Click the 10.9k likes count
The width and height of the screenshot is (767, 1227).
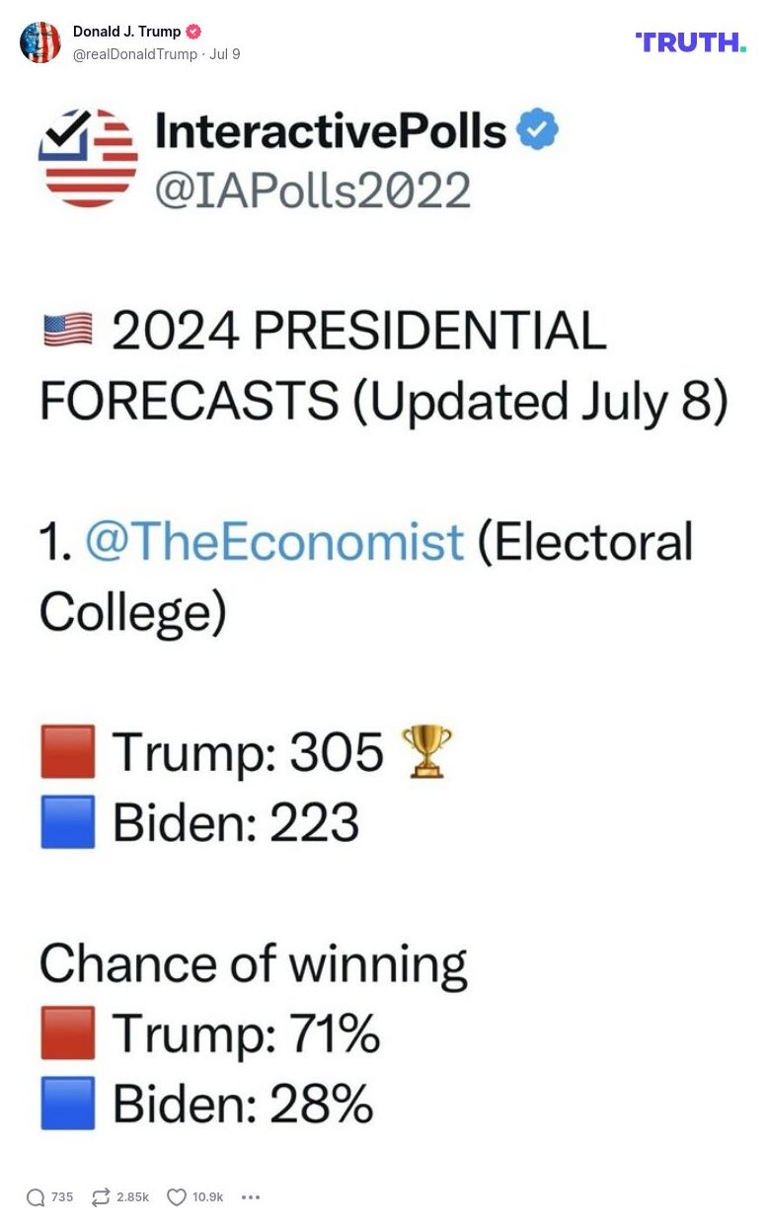pos(207,1196)
